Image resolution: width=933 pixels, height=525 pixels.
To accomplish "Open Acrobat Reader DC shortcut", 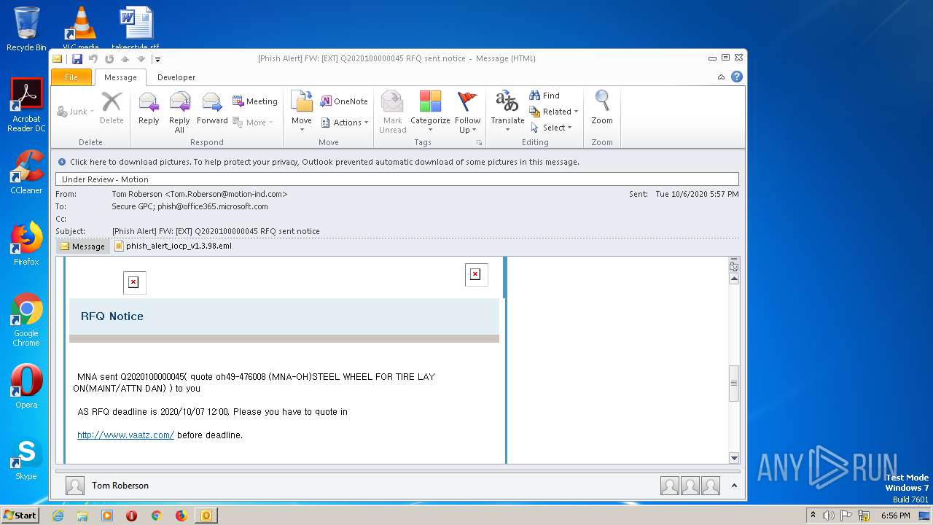I will pyautogui.click(x=26, y=105).
